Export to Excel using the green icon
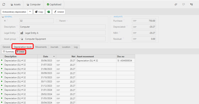Screen dimensions: 199x104 [x=48, y=12]
